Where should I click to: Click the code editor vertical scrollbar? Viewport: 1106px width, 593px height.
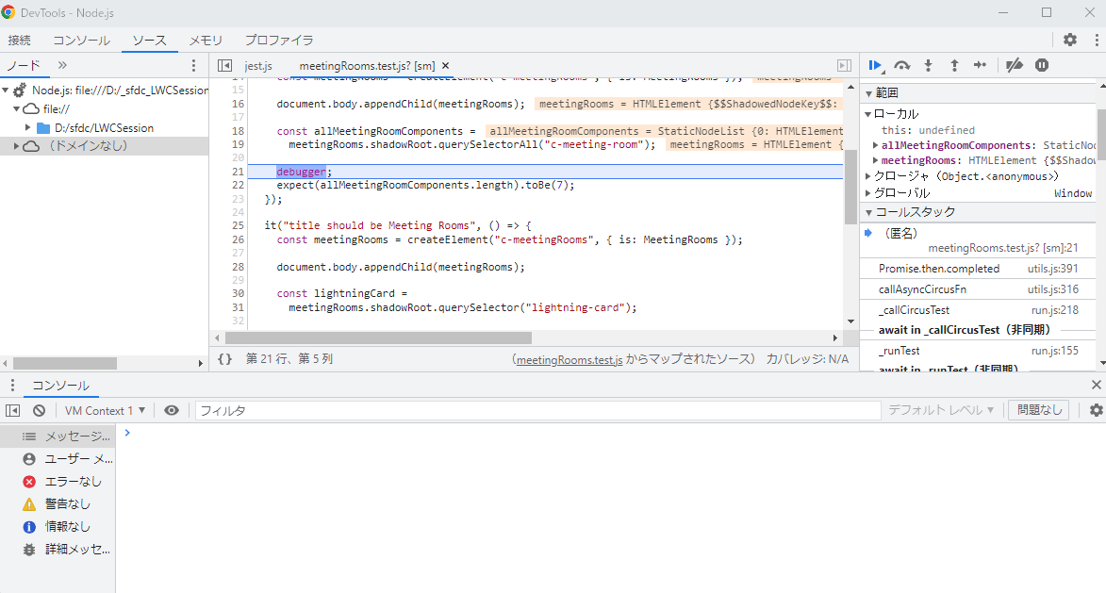[850, 187]
